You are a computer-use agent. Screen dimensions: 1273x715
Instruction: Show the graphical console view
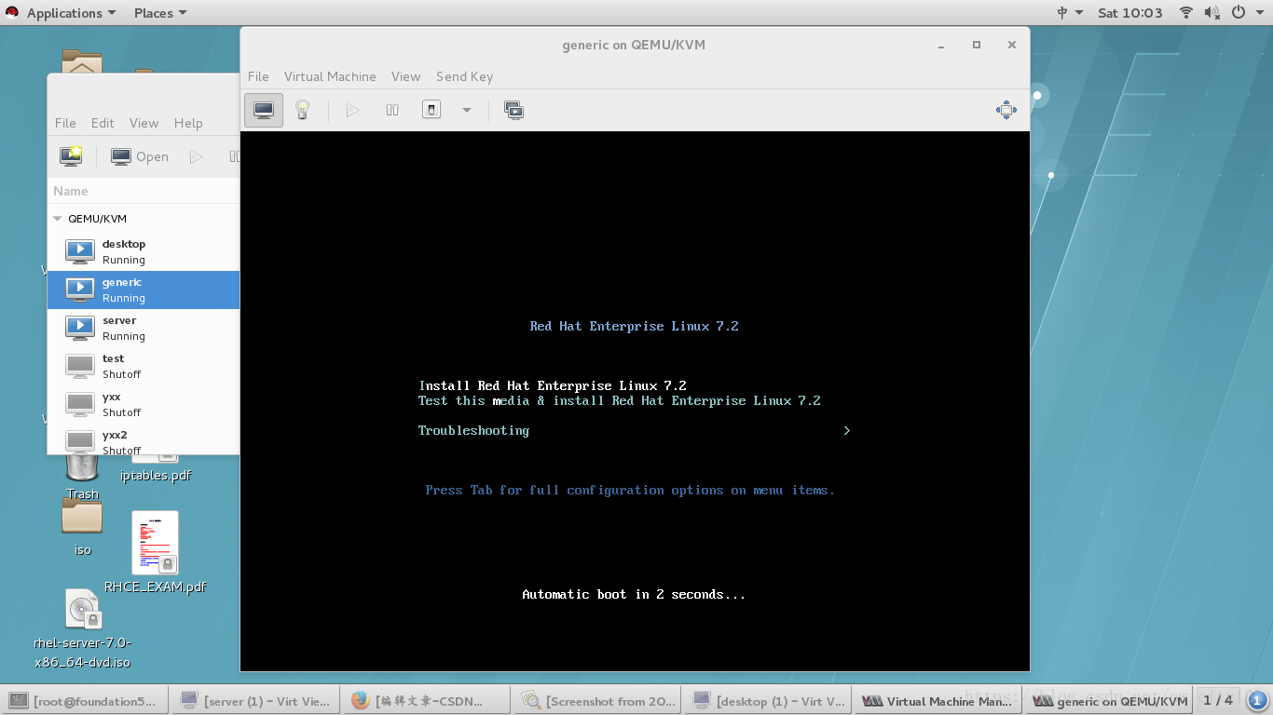264,110
